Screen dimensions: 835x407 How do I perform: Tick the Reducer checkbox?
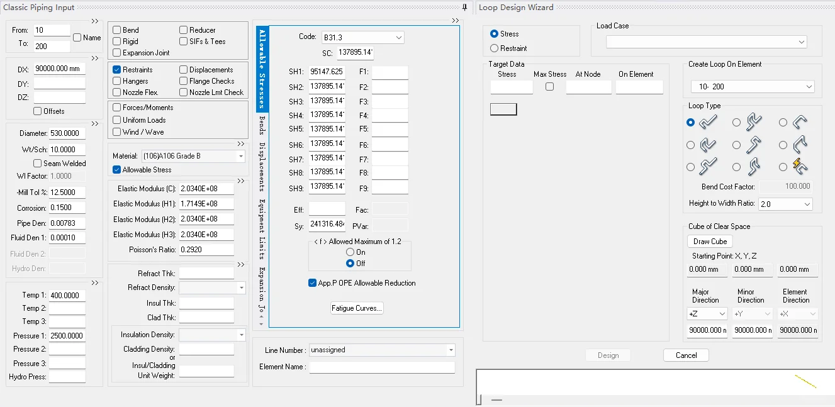184,30
